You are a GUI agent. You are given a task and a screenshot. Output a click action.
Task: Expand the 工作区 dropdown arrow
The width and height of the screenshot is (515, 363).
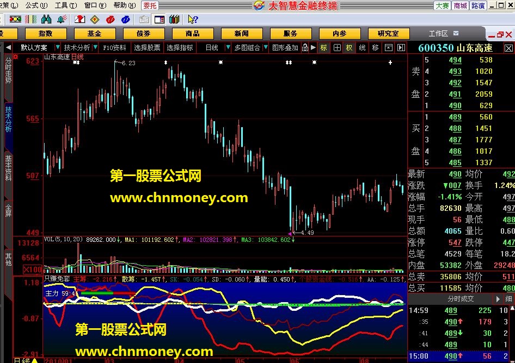[456, 34]
